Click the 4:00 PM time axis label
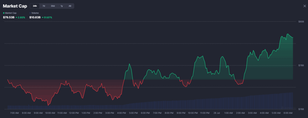Viewport: 308px width, 118px height. coord(122,113)
